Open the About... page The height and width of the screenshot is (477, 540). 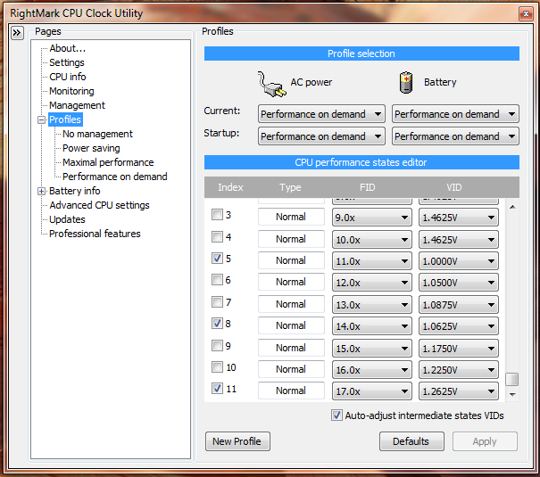click(x=67, y=48)
